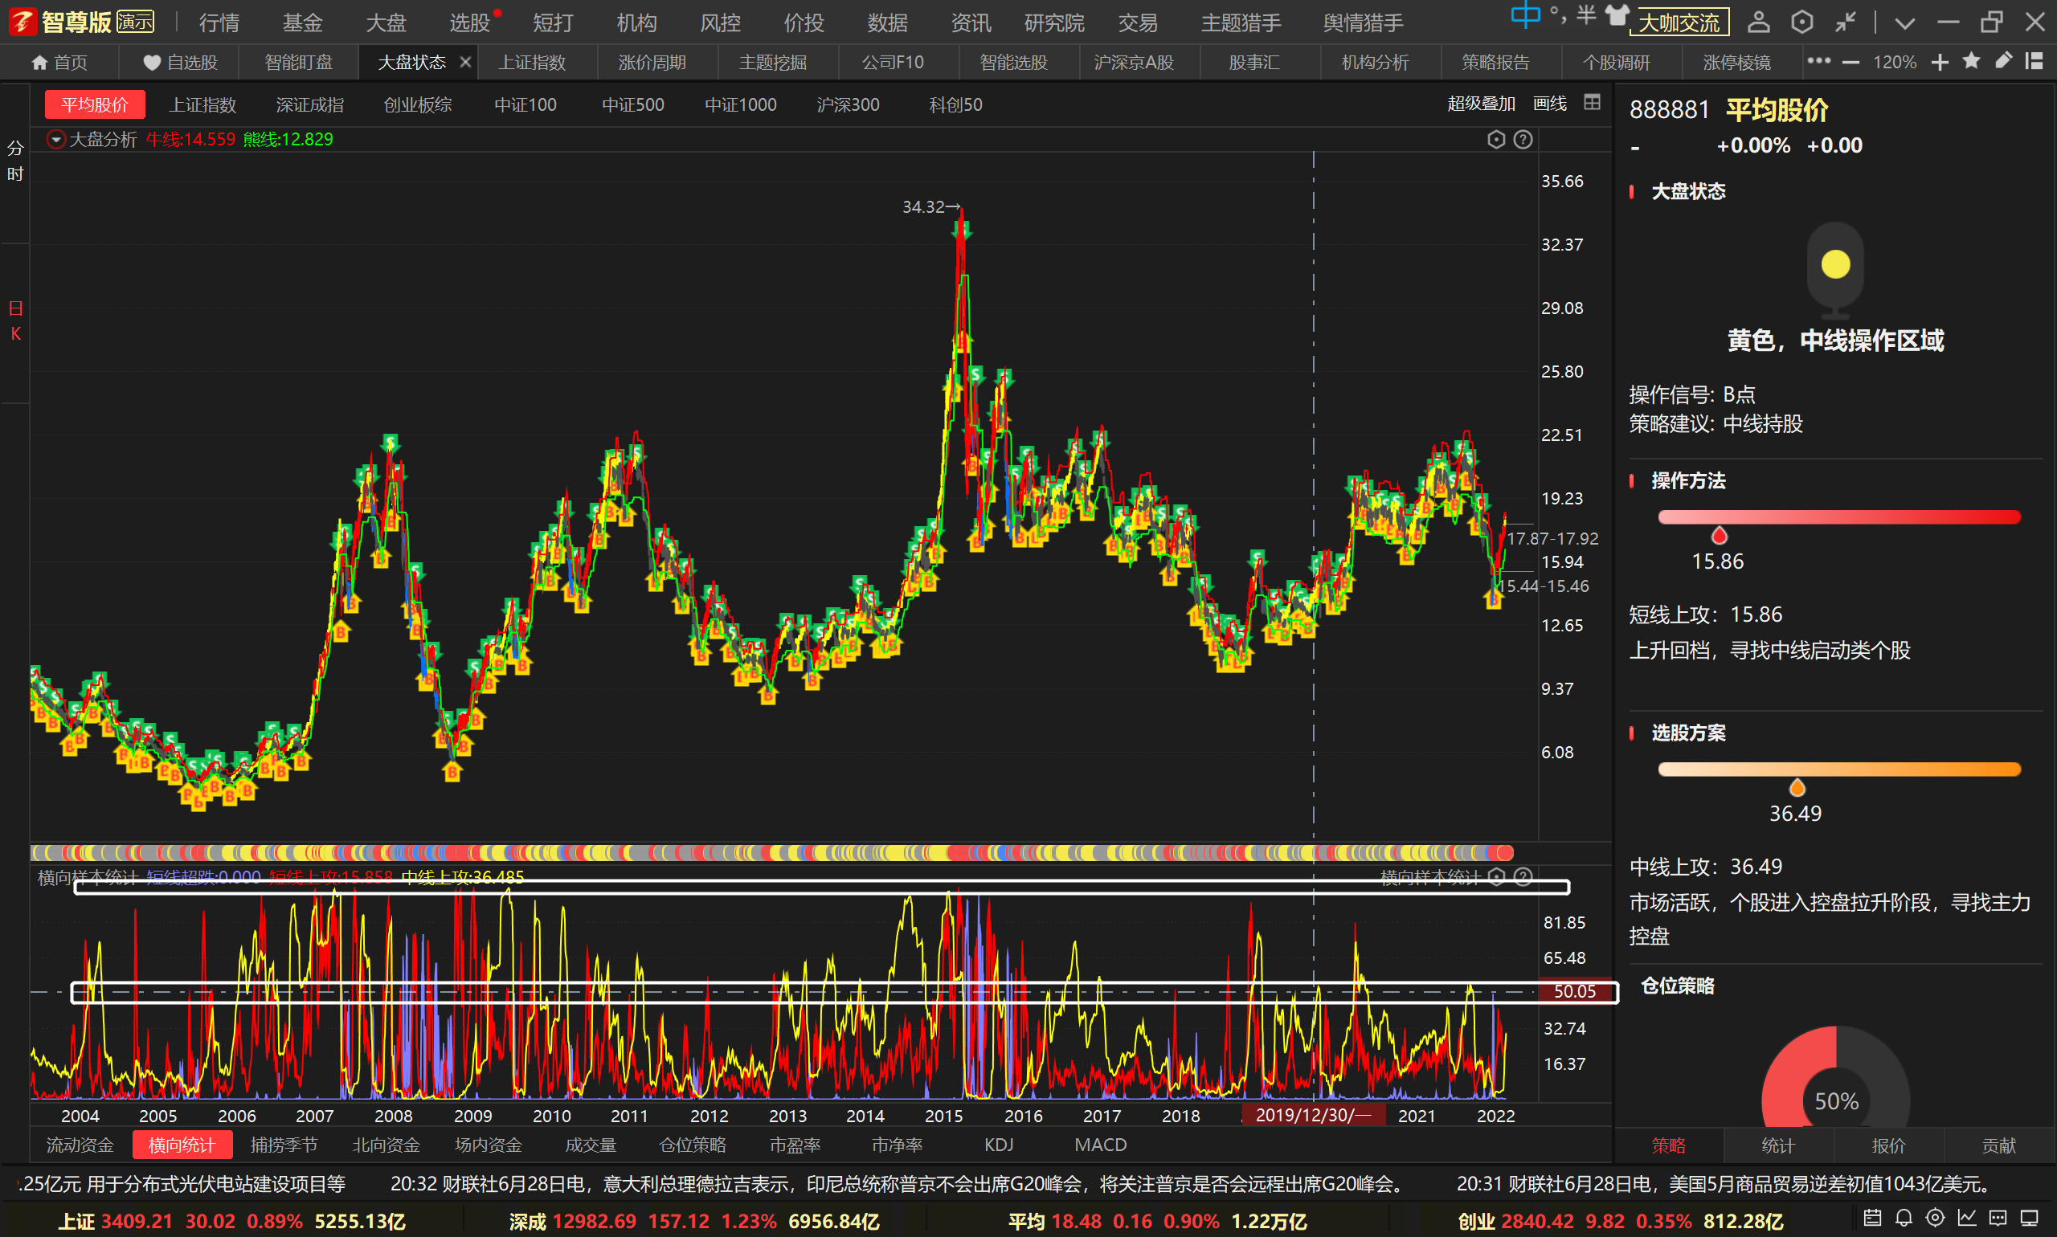Viewport: 2057px width, 1237px height.
Task: Click the grid layout icon beside 画线
Action: tap(1592, 103)
